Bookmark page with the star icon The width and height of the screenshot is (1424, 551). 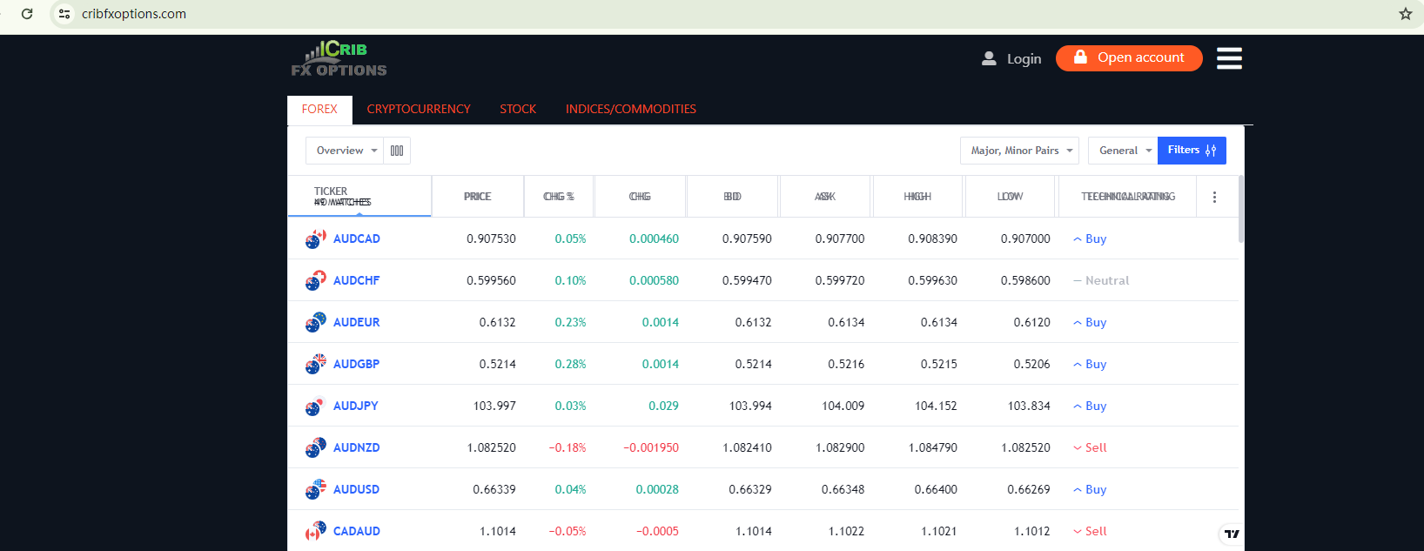coord(1405,14)
